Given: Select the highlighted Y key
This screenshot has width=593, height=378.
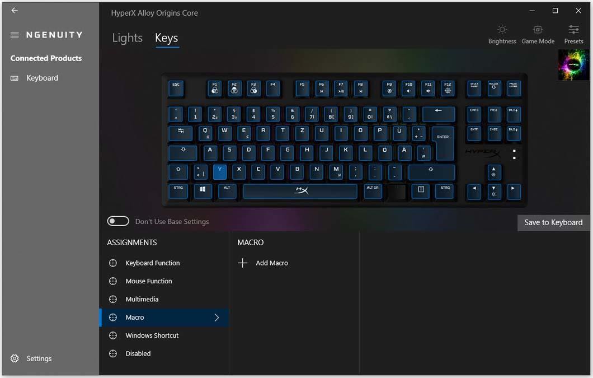Looking at the screenshot, I should point(220,171).
